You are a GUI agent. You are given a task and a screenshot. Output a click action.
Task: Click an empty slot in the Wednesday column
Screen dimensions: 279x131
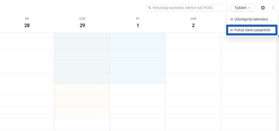point(27,77)
